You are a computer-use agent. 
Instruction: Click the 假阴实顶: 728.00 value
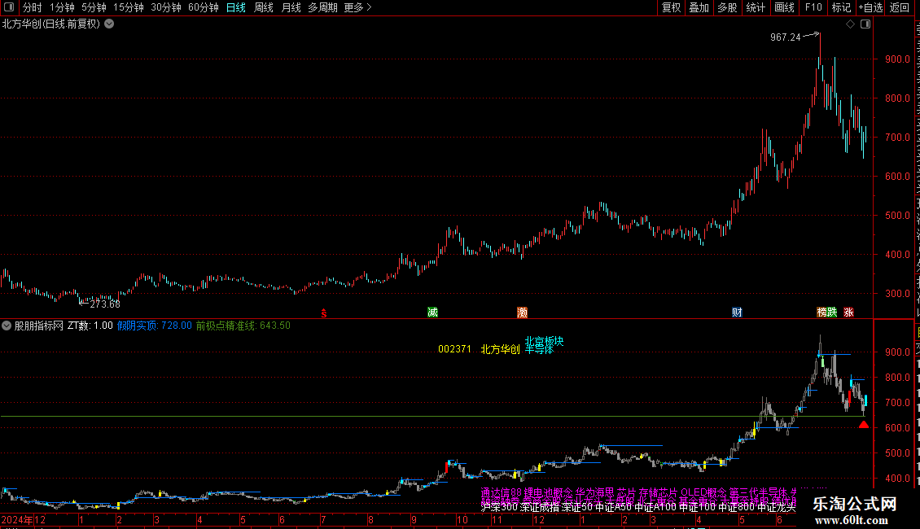[x=155, y=326]
